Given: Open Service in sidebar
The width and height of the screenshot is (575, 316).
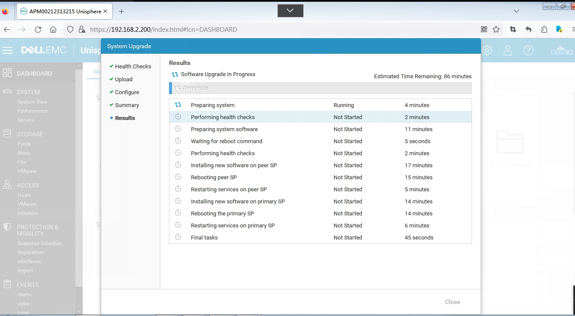Looking at the screenshot, I should [26, 120].
